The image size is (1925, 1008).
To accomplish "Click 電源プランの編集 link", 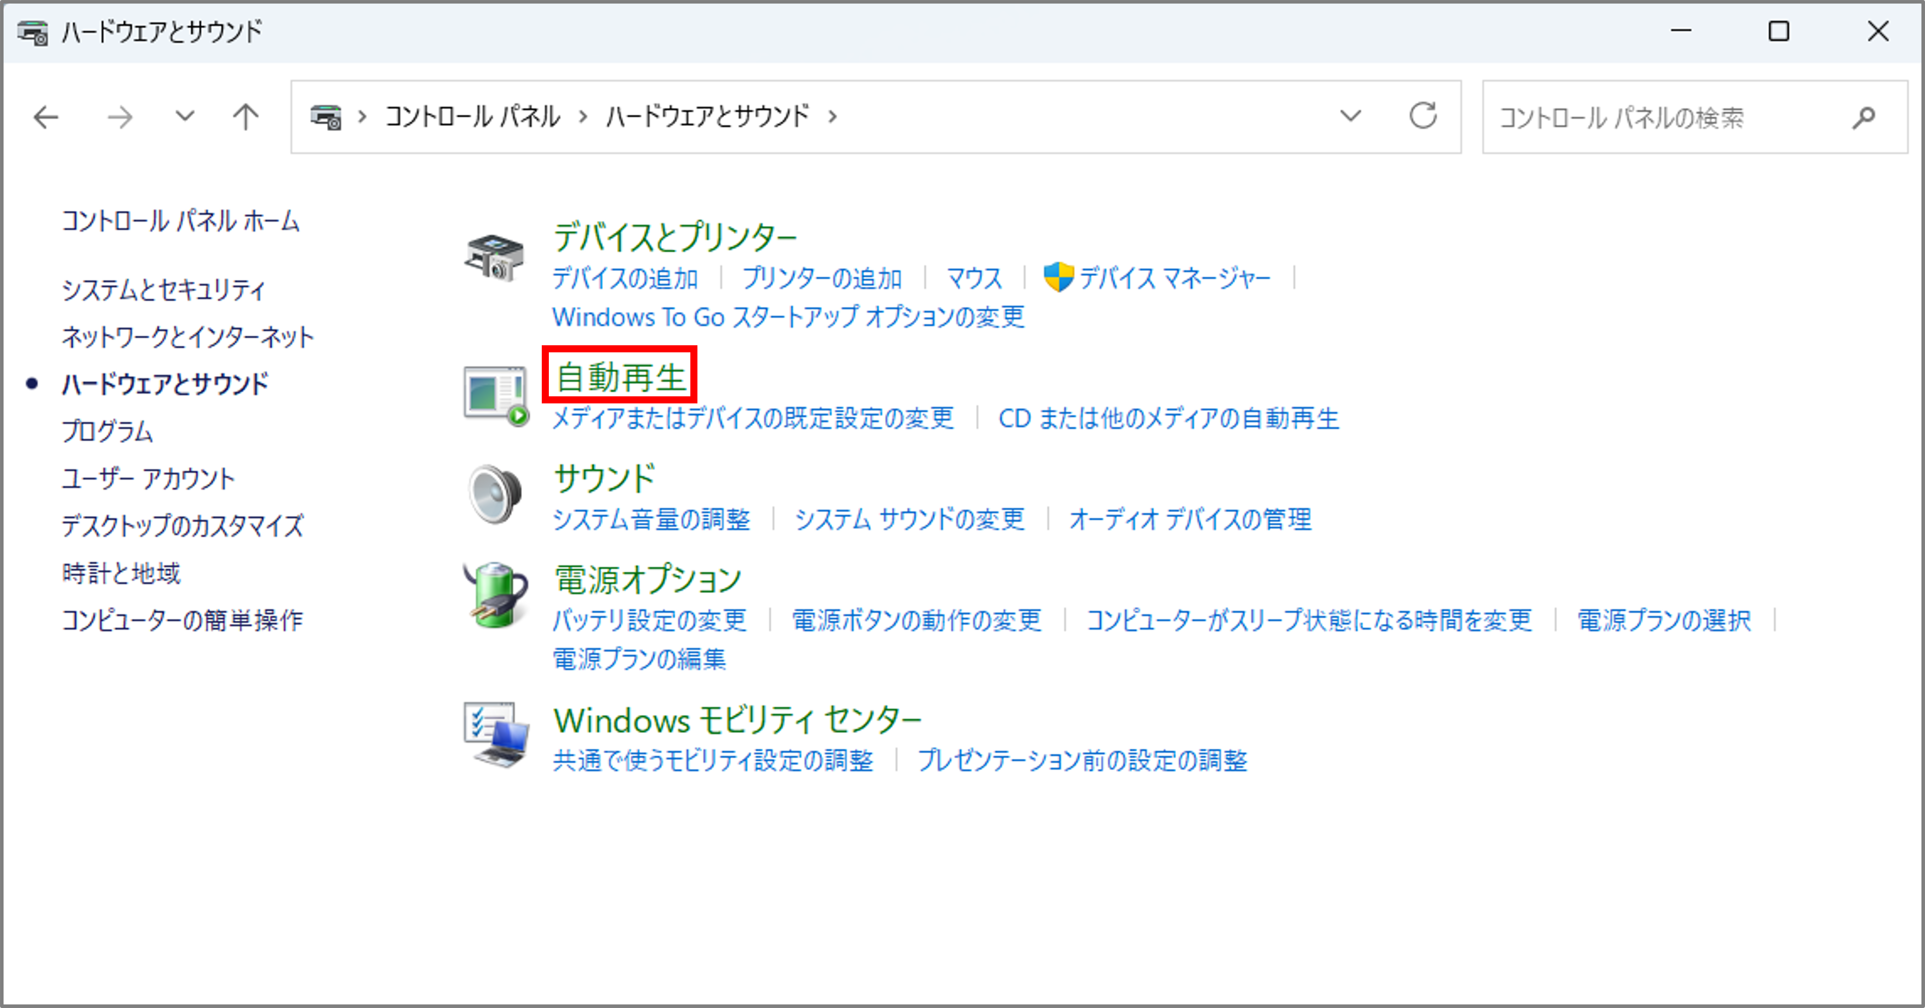I will tap(640, 659).
